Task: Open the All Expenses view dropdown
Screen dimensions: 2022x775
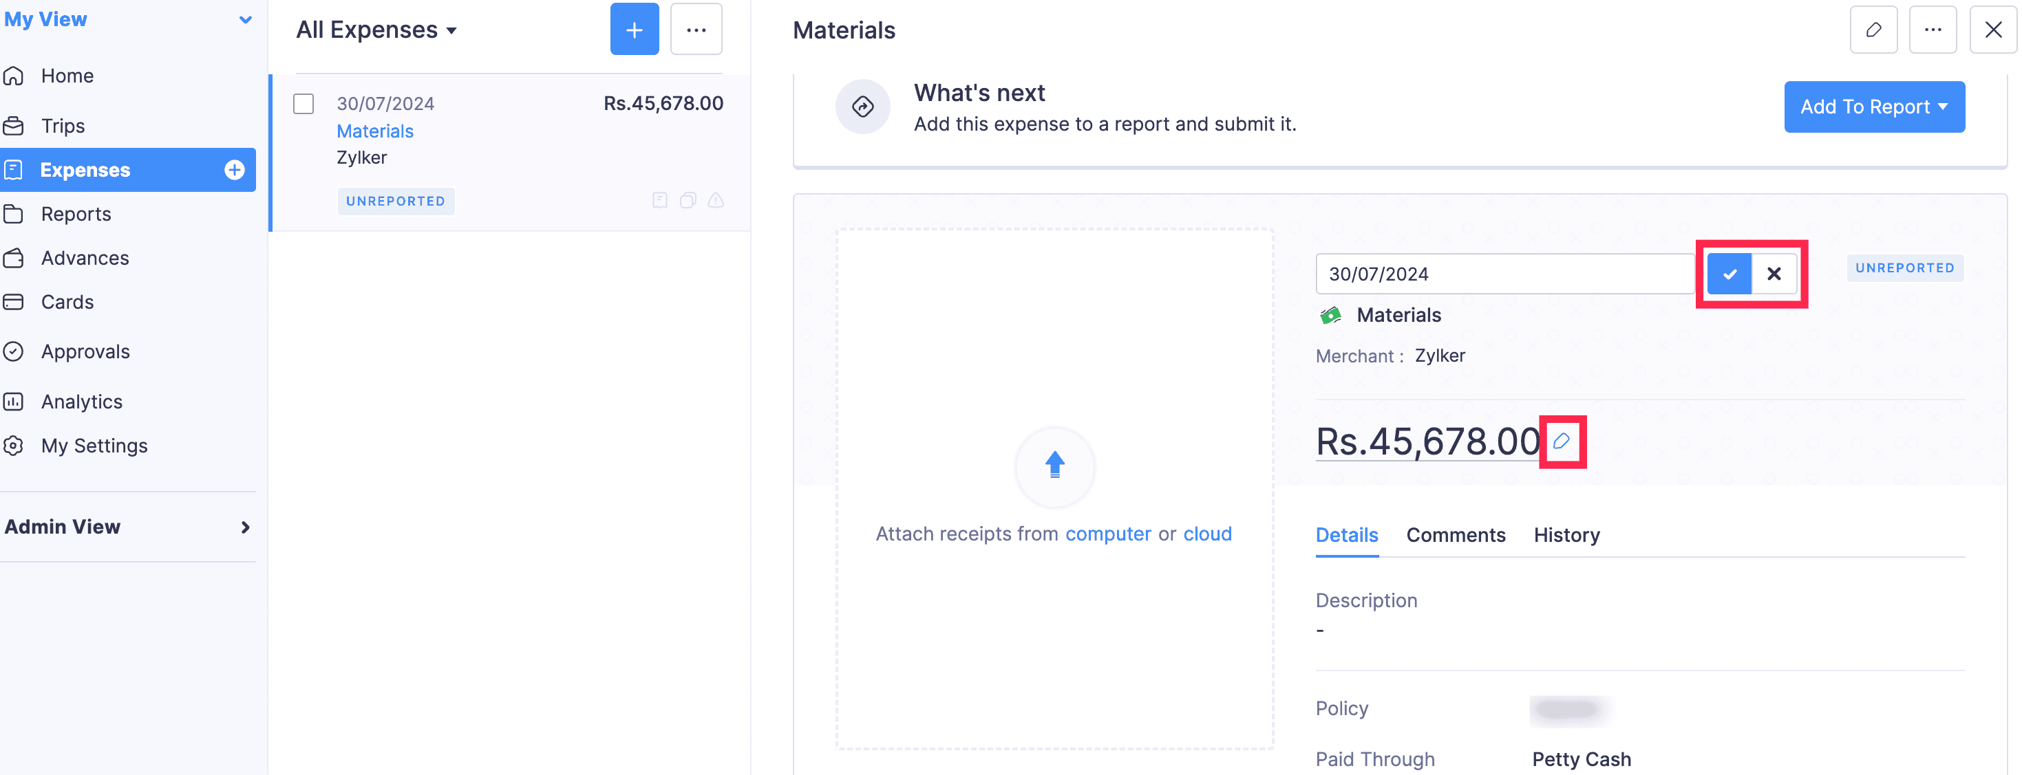Action: click(x=376, y=30)
